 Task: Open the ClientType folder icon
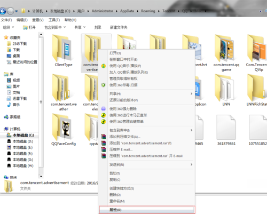coord(61,48)
